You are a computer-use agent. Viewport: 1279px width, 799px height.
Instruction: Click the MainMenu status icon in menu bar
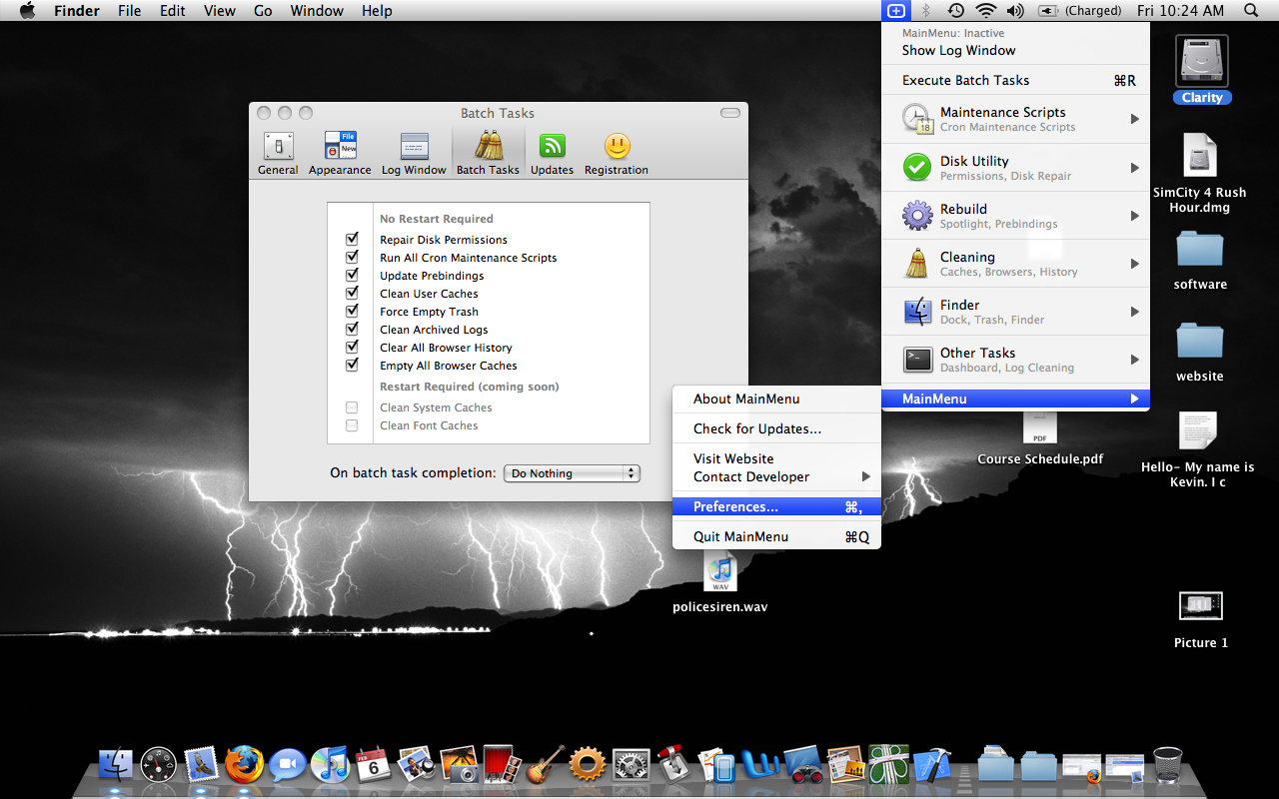(x=896, y=11)
